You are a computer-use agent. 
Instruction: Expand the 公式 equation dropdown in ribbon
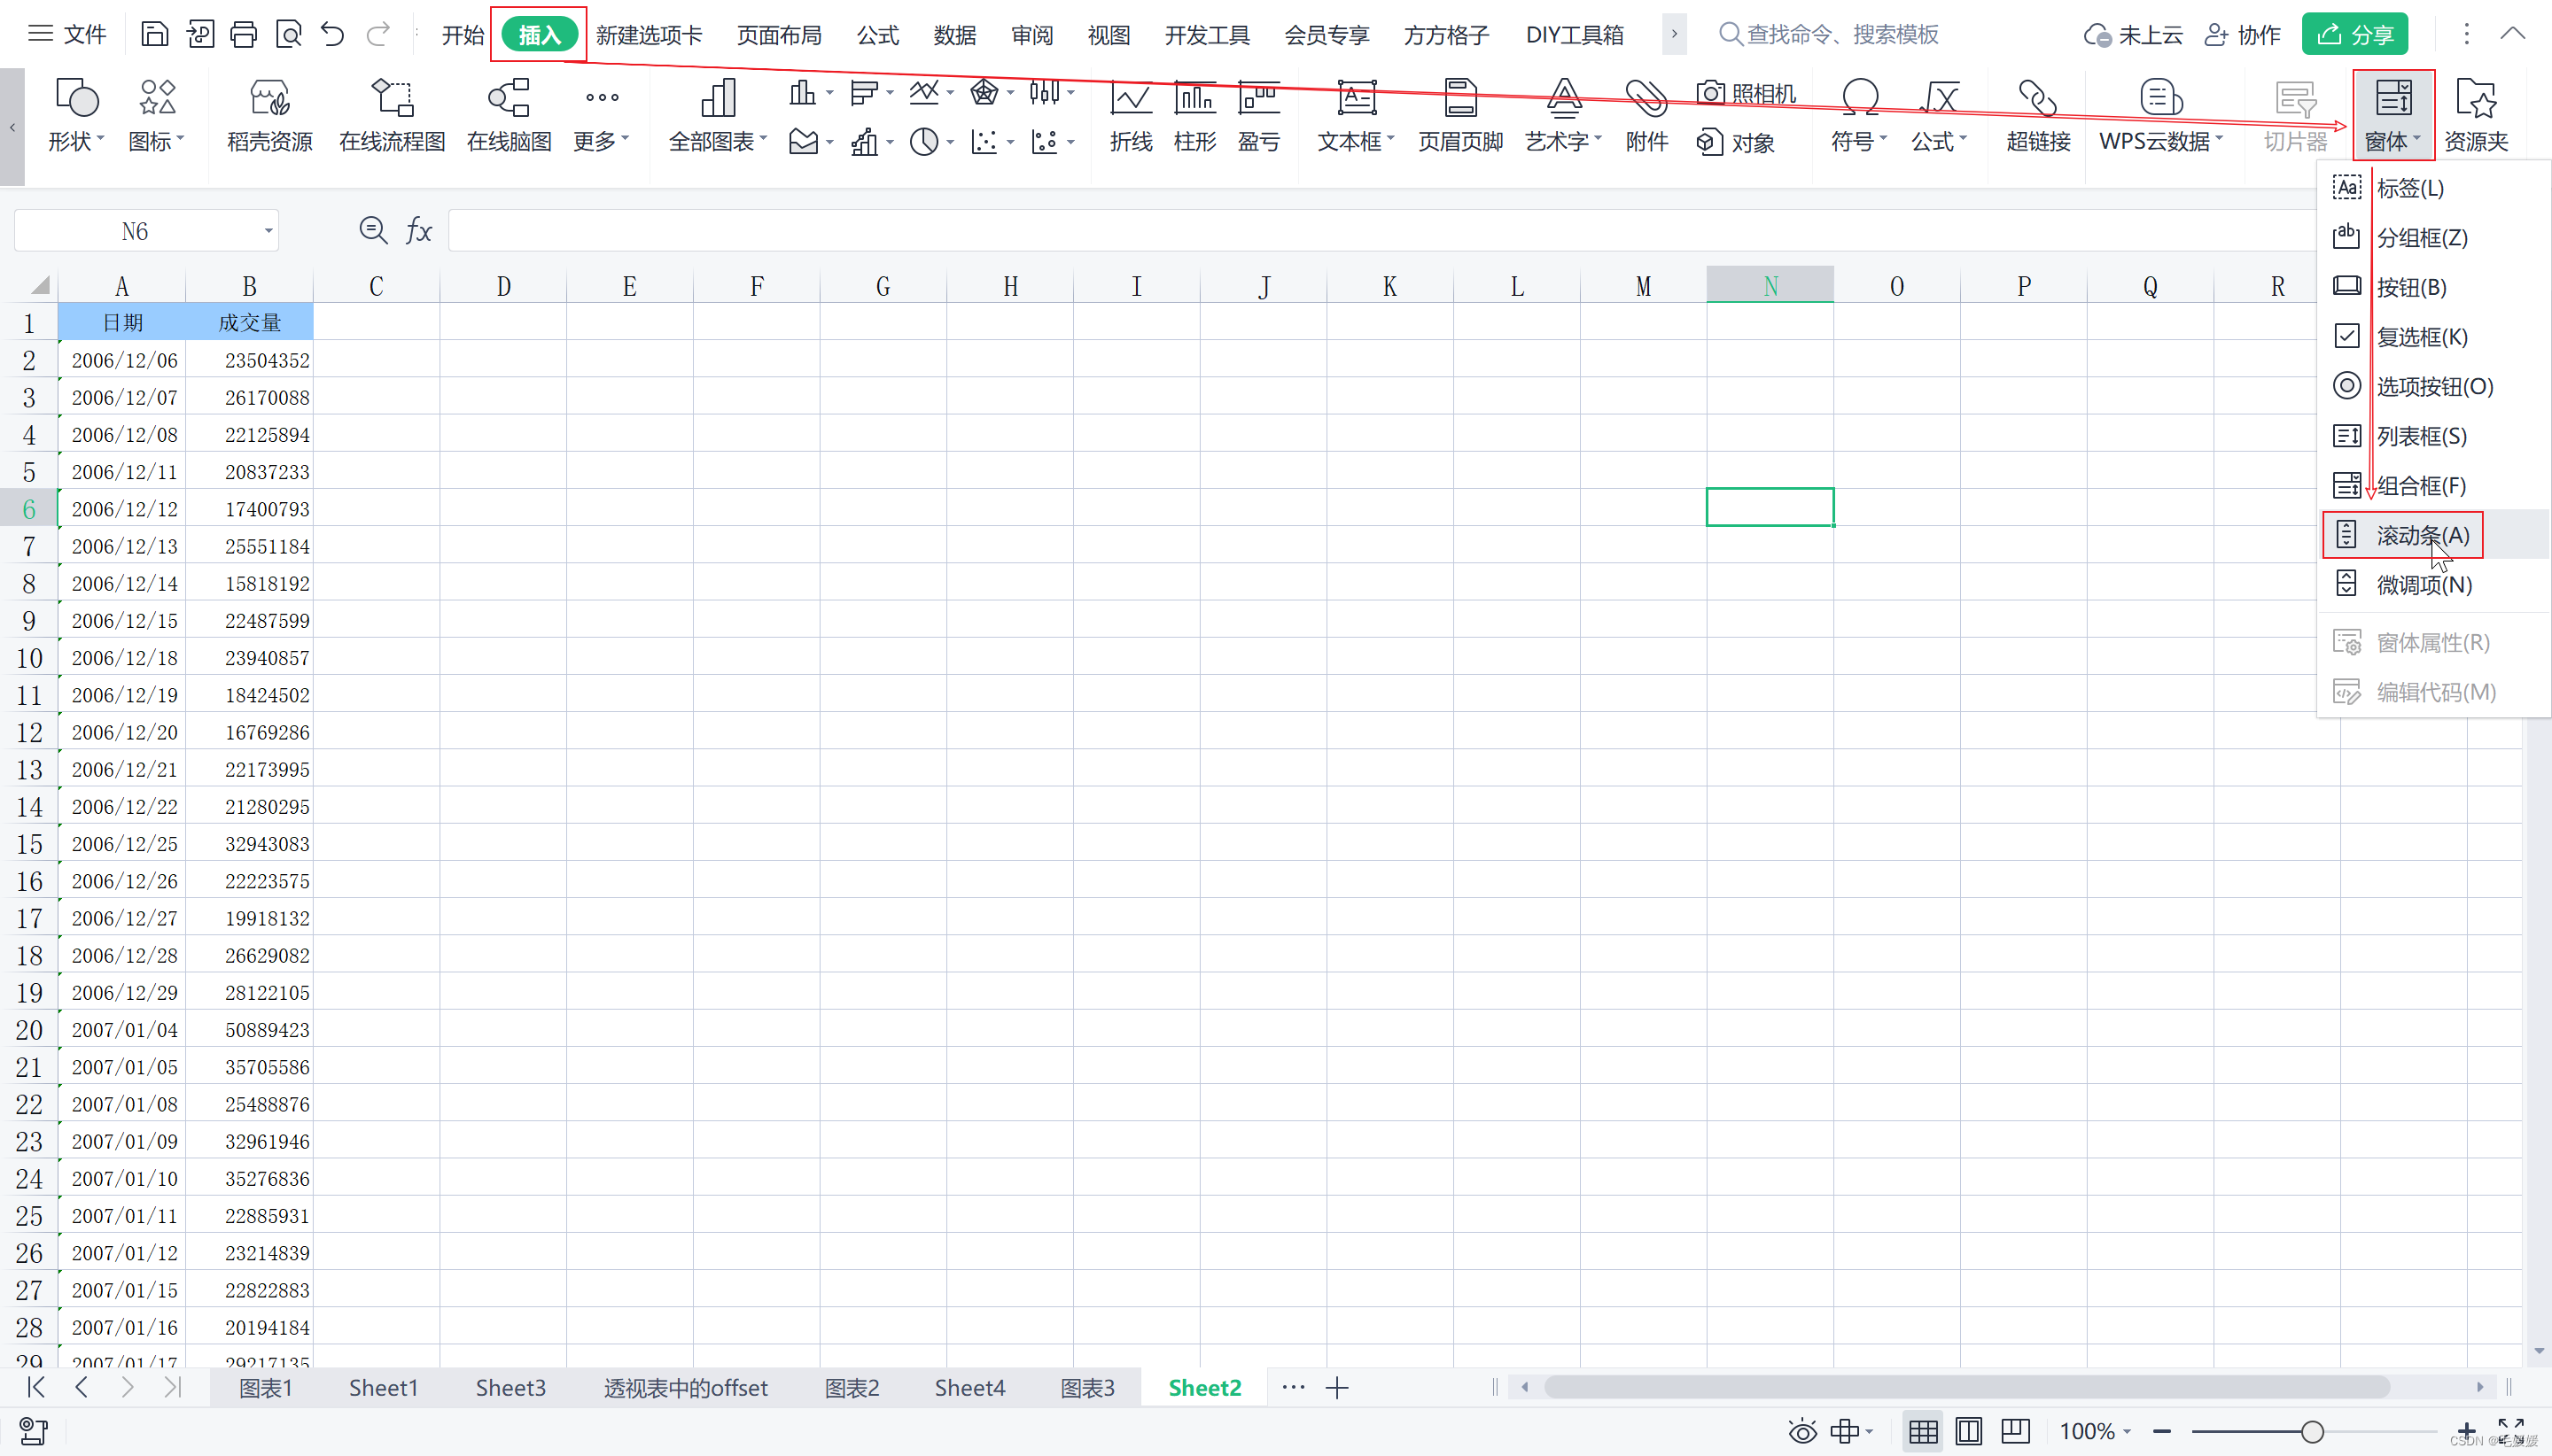[x=1963, y=139]
